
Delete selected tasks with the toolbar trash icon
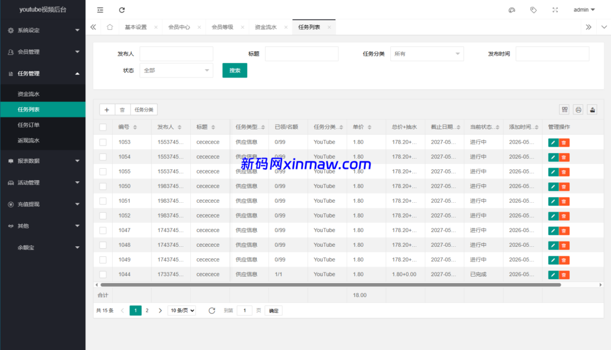tap(122, 110)
